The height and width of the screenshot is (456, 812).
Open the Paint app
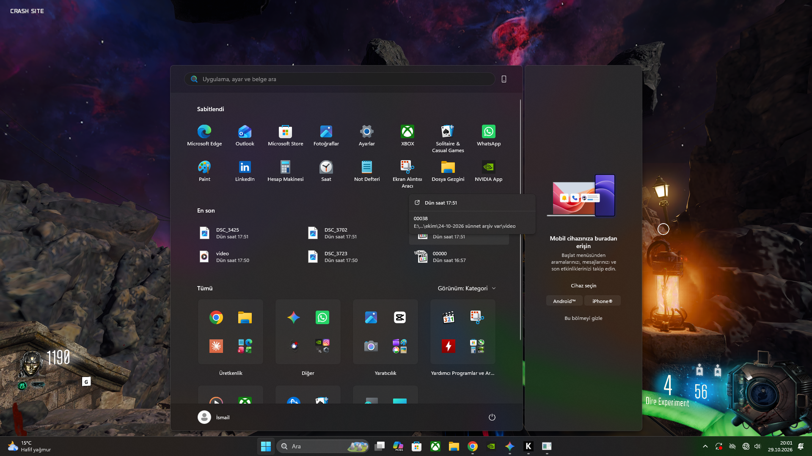tap(204, 171)
